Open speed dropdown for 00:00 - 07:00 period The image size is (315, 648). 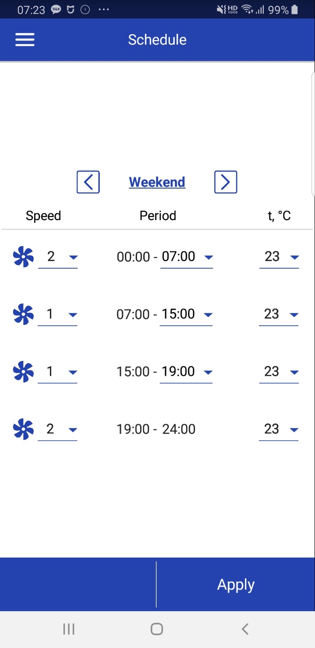coord(58,257)
